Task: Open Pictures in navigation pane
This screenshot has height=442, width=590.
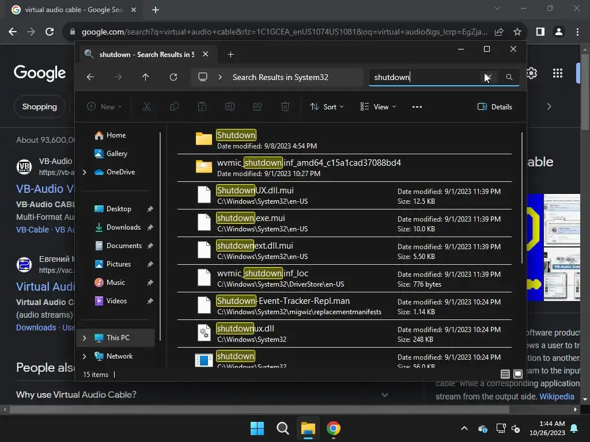Action: (x=118, y=264)
